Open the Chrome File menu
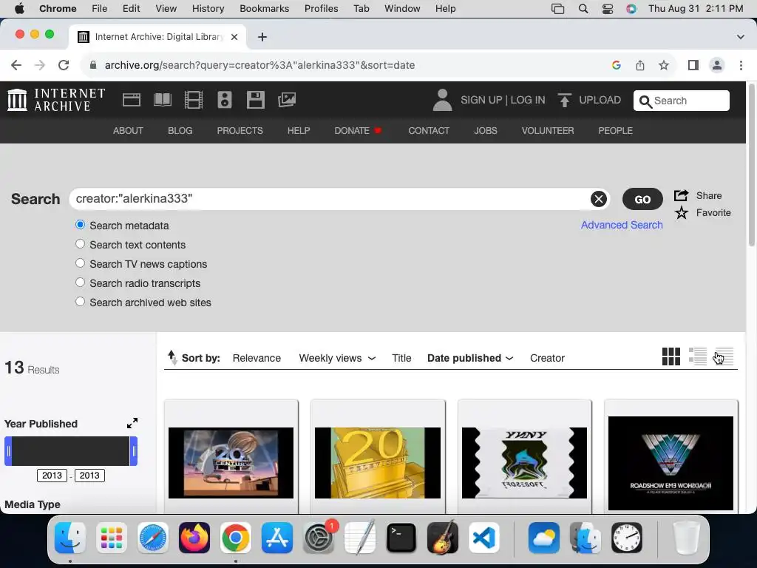The height and width of the screenshot is (568, 757). [x=100, y=8]
